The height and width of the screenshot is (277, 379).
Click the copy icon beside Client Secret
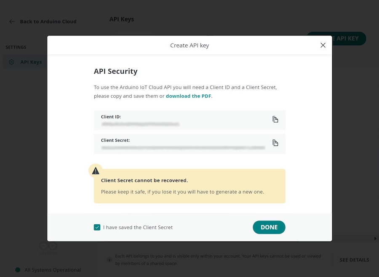click(275, 143)
